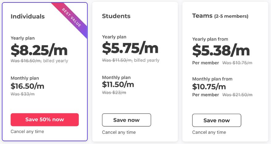Click Cancel any time under Individuals
The height and width of the screenshot is (144, 271).
(x=27, y=132)
